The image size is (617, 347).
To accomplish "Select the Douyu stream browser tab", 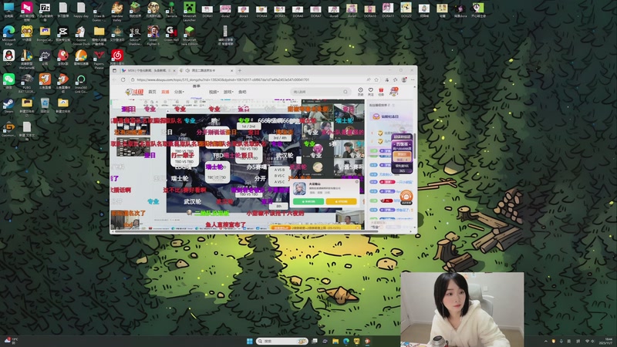I will tap(207, 70).
